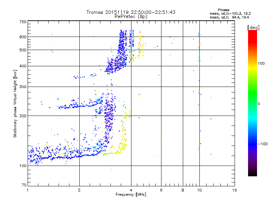Click the plot title 'Tromsø 20151119 22:50:00-22:51:43'
This screenshot has width=276, height=207.
pos(131,12)
